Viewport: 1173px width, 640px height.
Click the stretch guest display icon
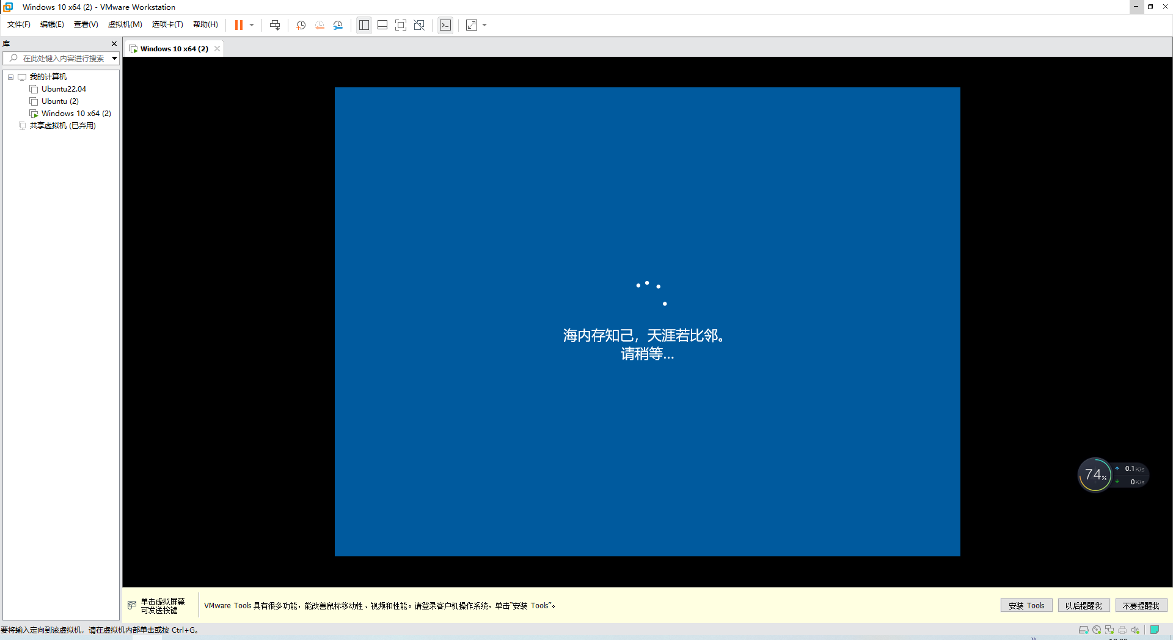[x=472, y=25]
